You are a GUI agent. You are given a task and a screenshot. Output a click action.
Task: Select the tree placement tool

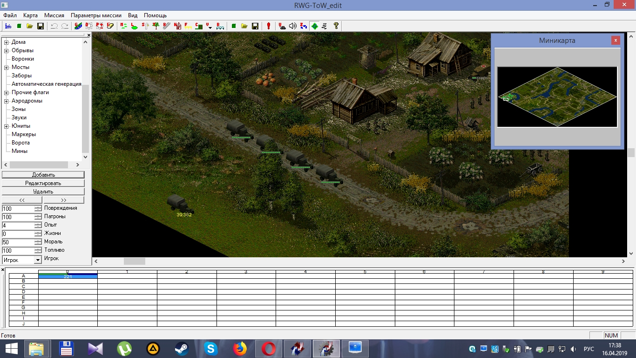(x=156, y=26)
